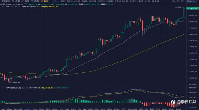Viewport: 199px width, 110px height.
Task: Click the DIF value label
Action: 35,88
